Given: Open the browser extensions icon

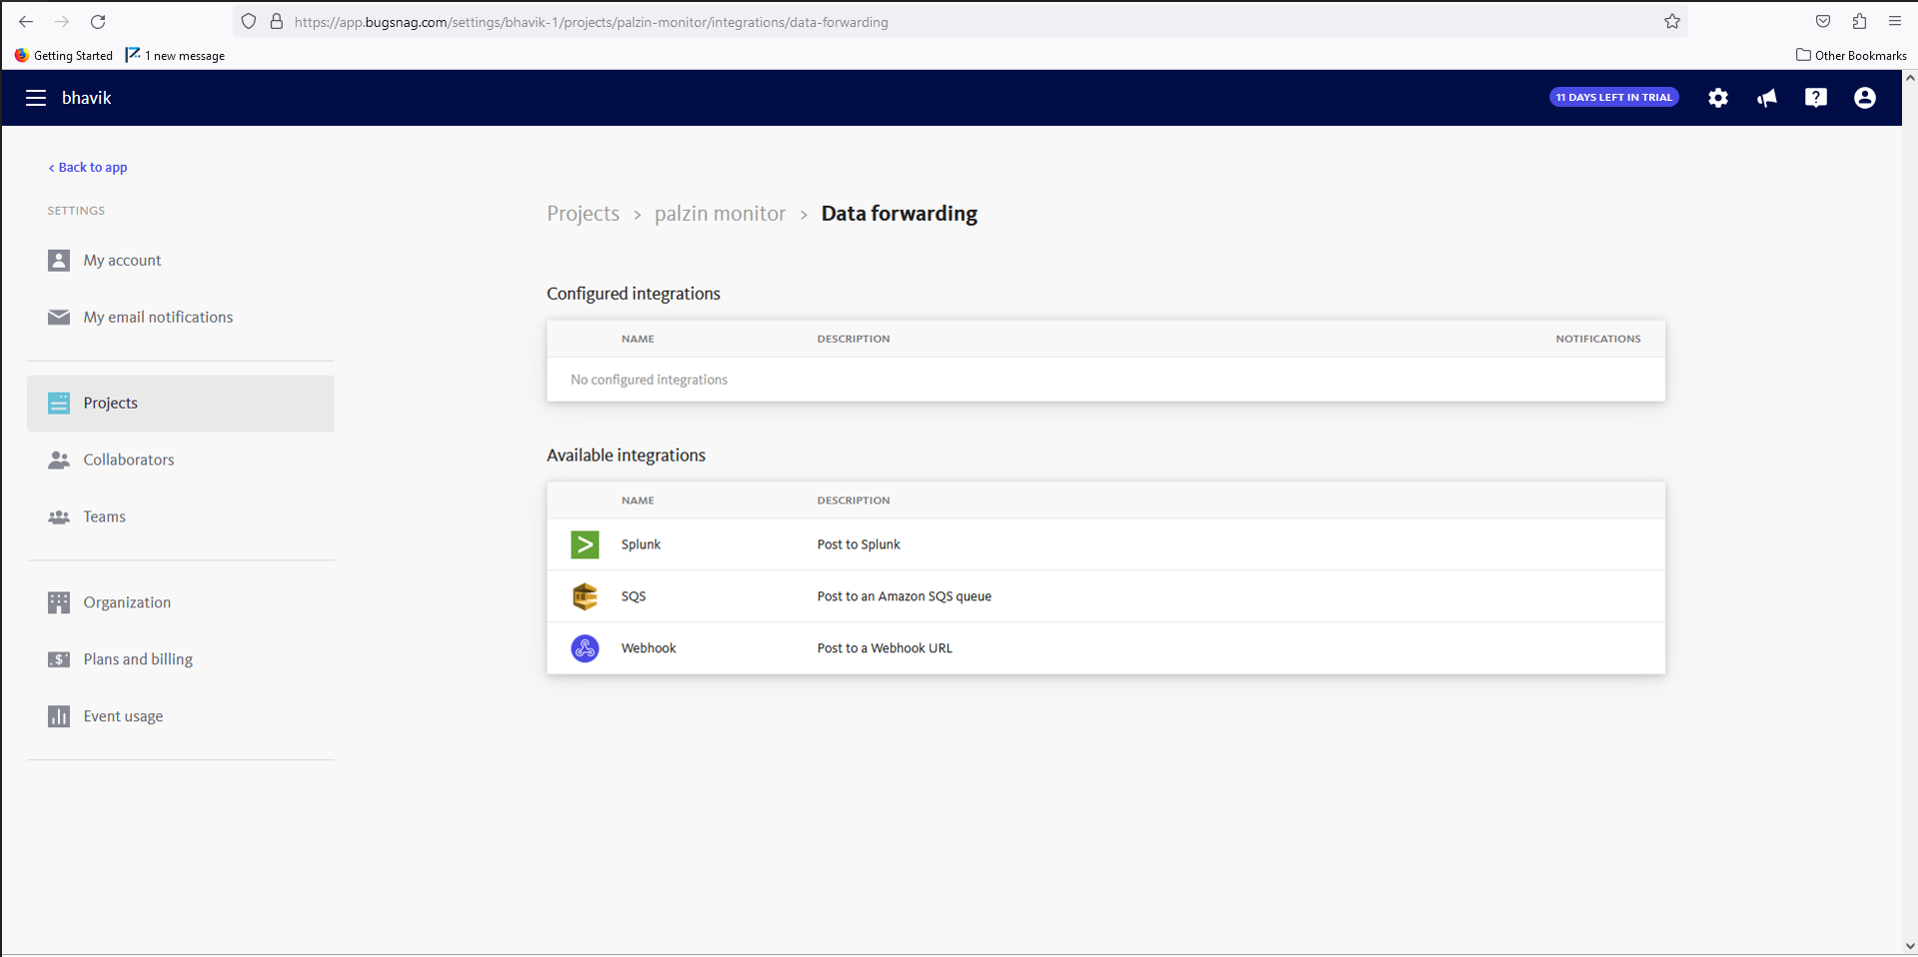Looking at the screenshot, I should click(x=1859, y=22).
